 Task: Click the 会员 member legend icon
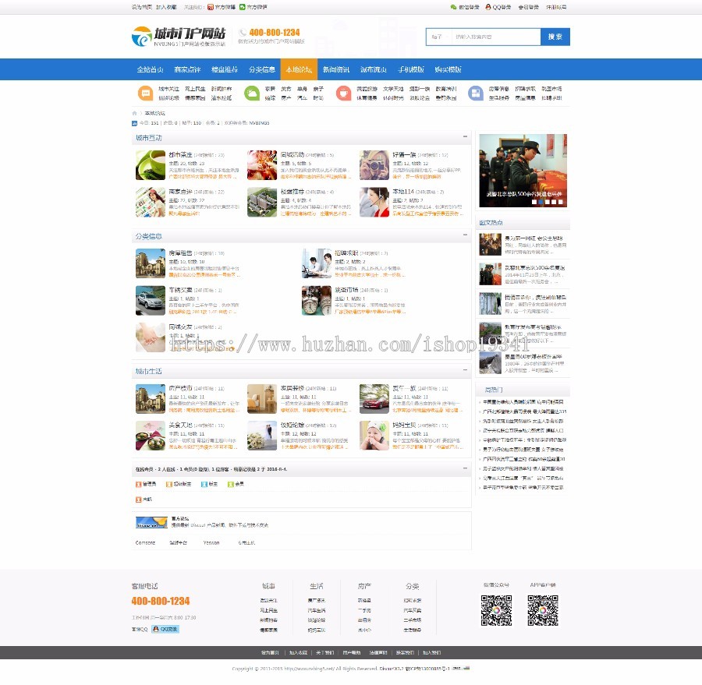230,484
